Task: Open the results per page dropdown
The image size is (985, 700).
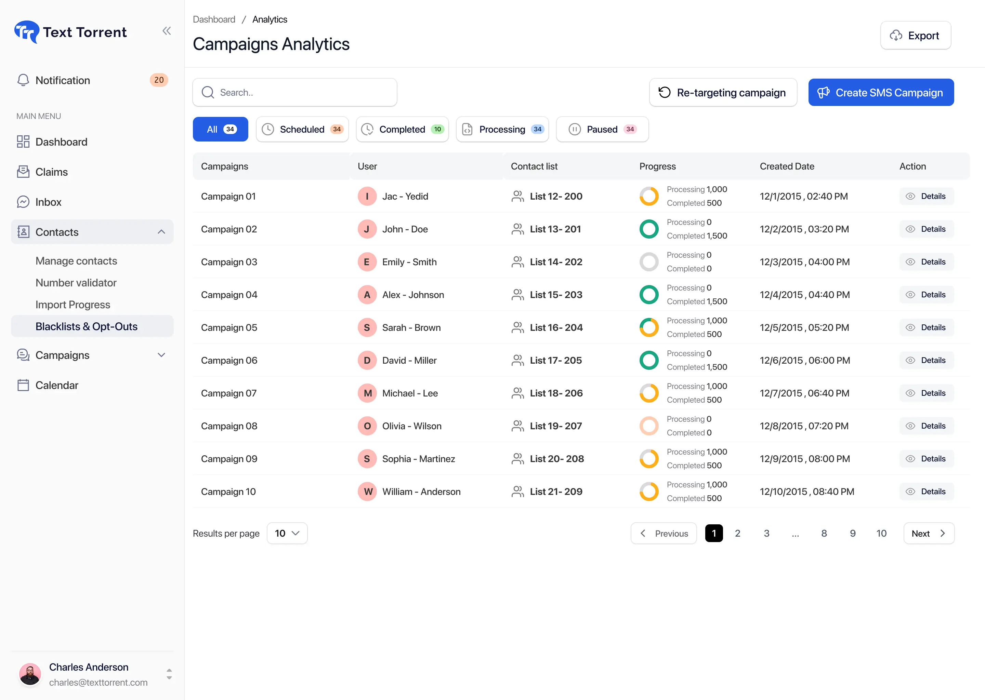Action: (287, 533)
